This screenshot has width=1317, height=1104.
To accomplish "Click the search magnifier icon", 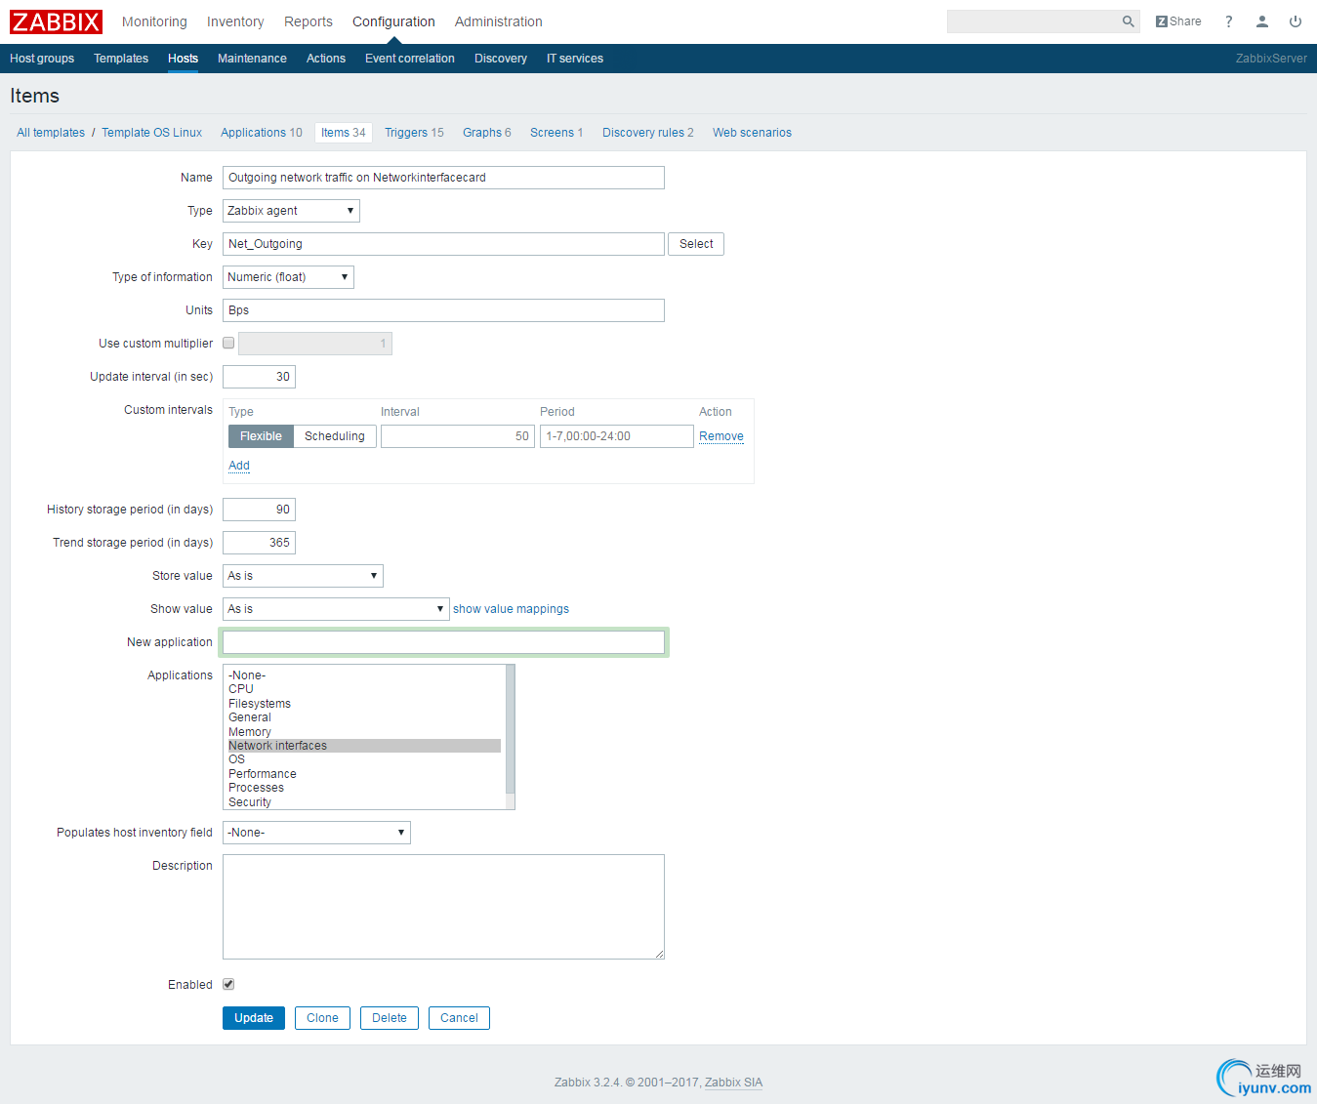I will coord(1128,21).
